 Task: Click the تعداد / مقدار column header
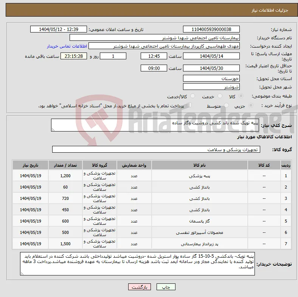coord(65,165)
